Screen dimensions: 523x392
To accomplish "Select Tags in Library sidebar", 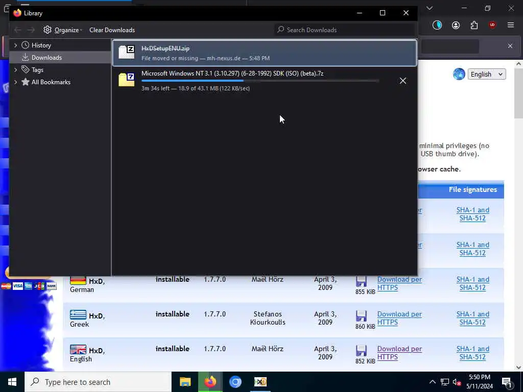I will (x=37, y=70).
